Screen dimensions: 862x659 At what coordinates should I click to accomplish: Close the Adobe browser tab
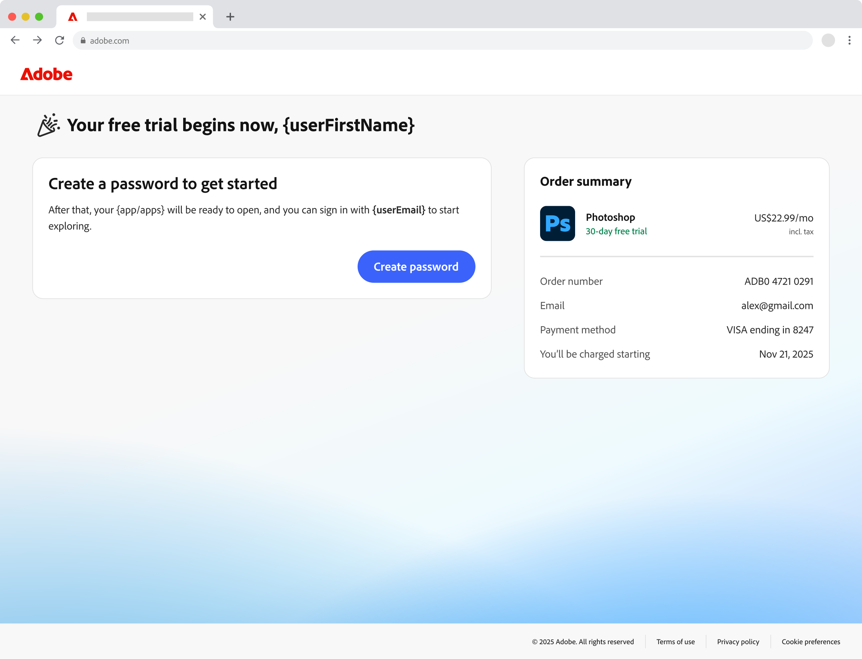[x=203, y=17]
